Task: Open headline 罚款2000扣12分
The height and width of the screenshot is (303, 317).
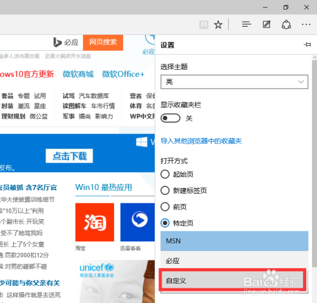Action: pos(25,255)
